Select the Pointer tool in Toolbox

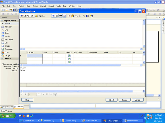pos(10,24)
